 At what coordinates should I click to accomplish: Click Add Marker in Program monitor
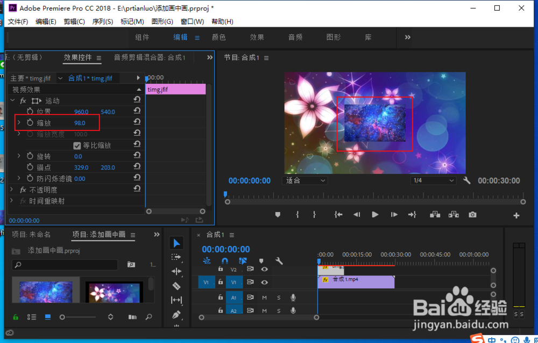tap(278, 215)
